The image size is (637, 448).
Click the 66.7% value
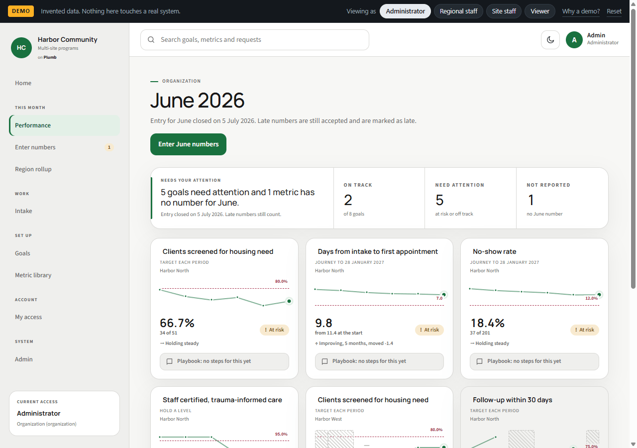coord(177,323)
